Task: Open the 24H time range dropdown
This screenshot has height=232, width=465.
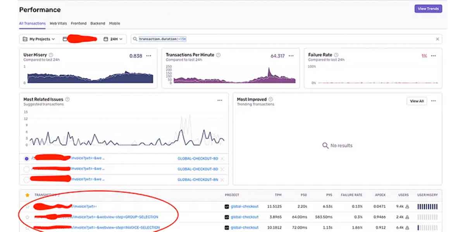Action: 114,39
